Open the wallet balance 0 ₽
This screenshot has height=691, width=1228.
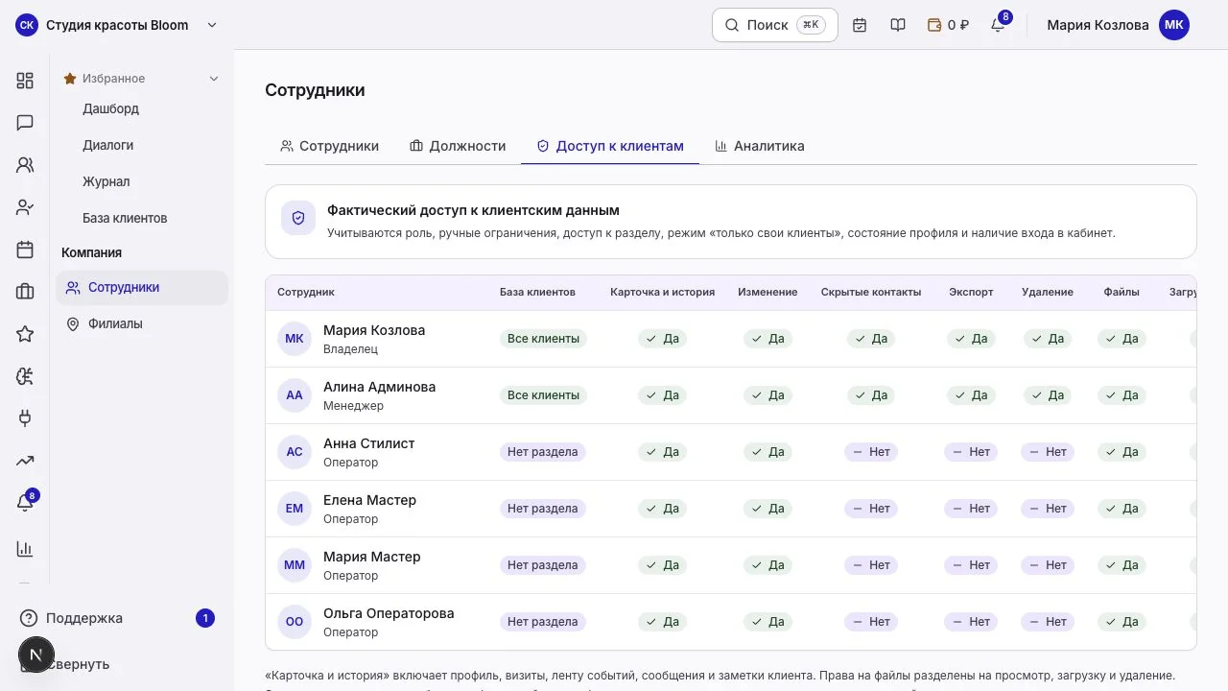pyautogui.click(x=948, y=25)
